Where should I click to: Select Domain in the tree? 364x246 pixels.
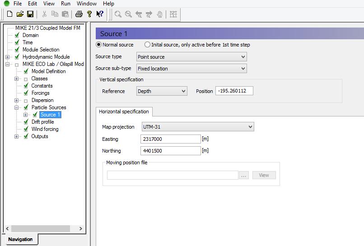31,35
